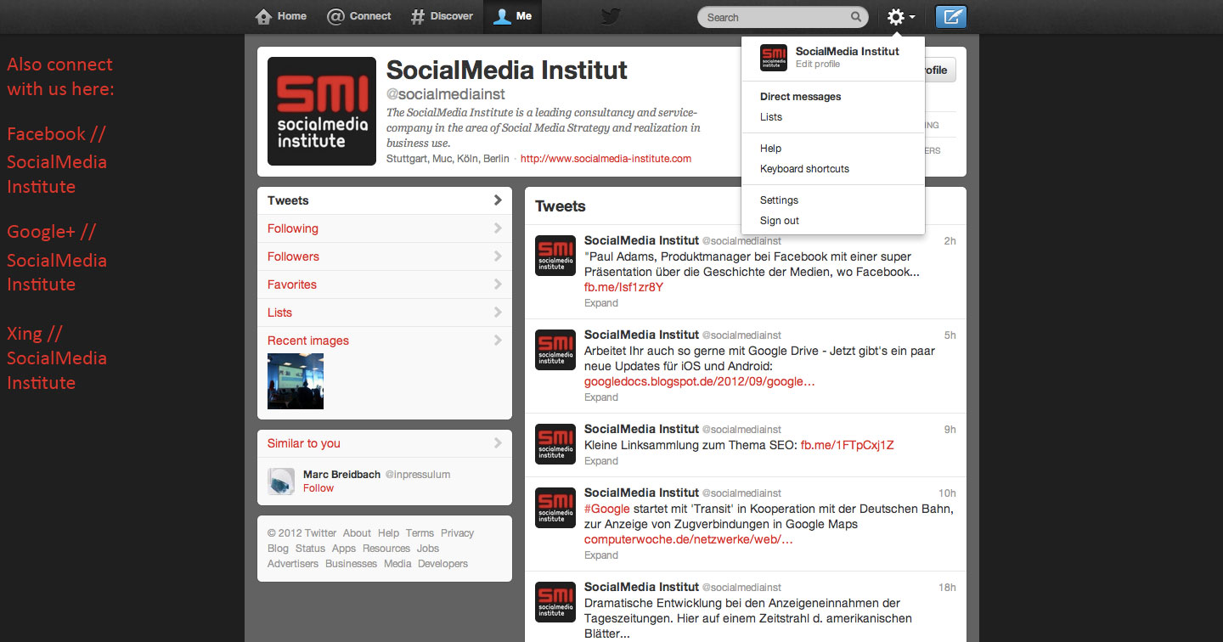The width and height of the screenshot is (1223, 642).
Task: Open the footer Blog link
Action: click(278, 549)
